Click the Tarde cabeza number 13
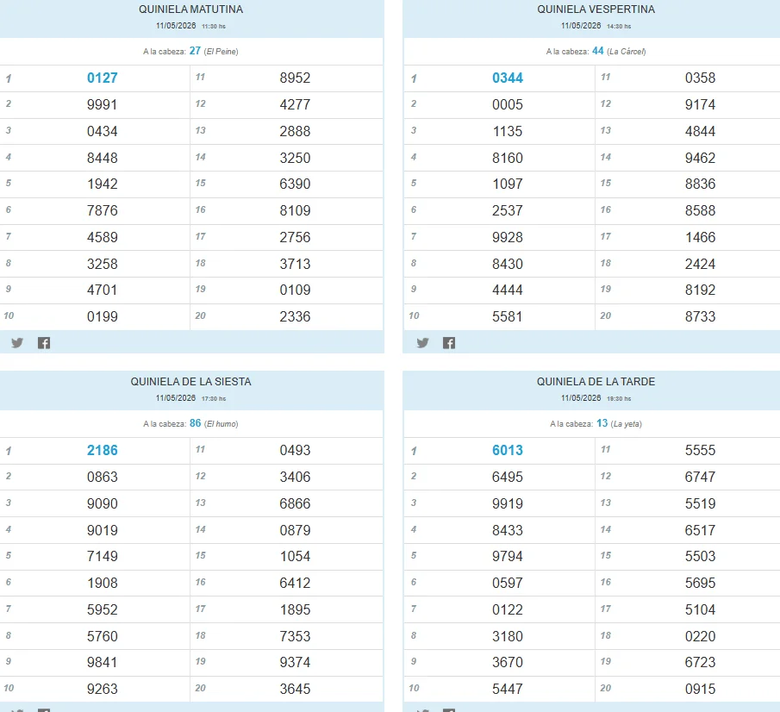 602,423
